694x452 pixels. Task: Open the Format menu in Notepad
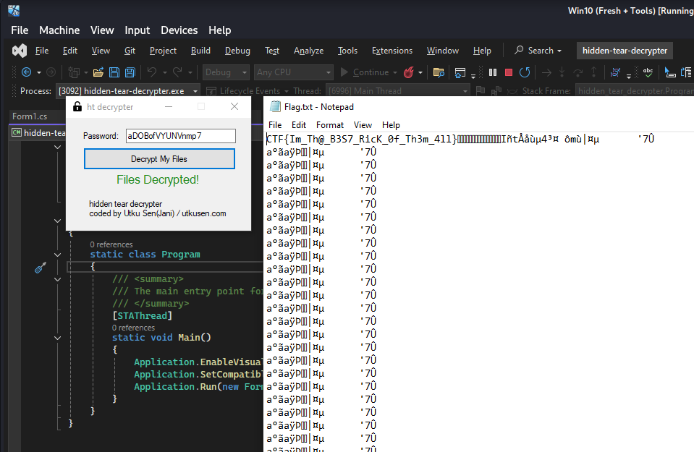[x=330, y=125]
